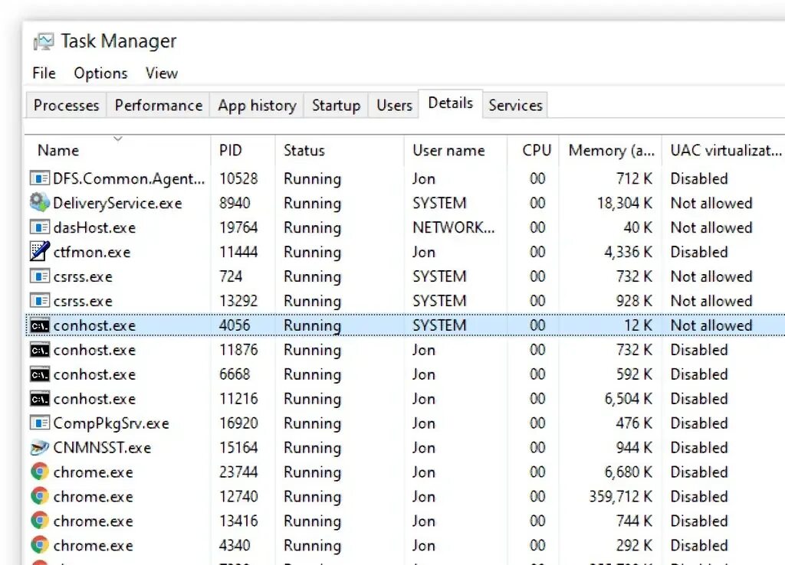Click memory value 18,304 K

point(624,203)
